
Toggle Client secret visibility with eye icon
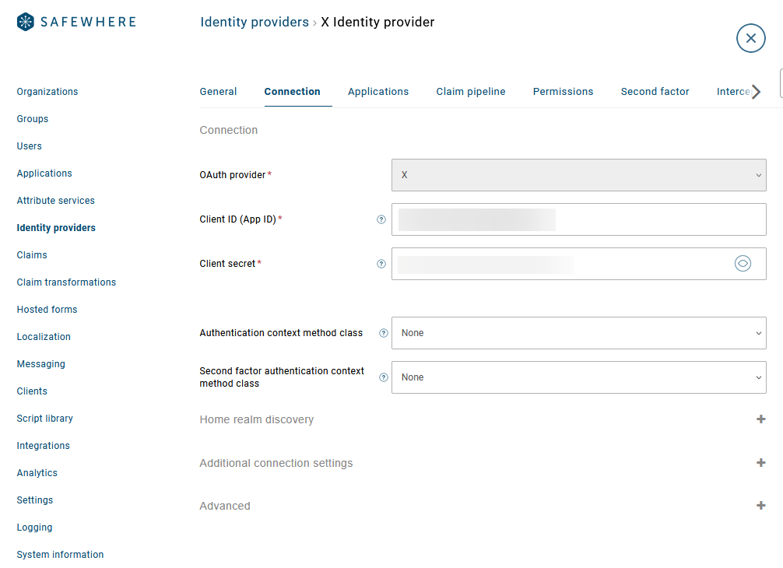(743, 264)
